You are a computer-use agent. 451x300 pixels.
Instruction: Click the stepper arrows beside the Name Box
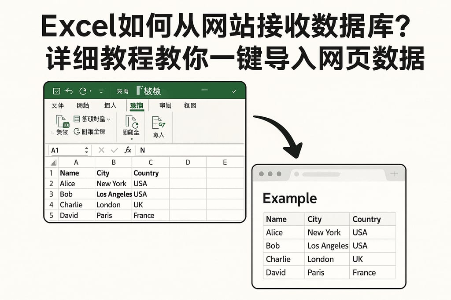pyautogui.click(x=86, y=150)
